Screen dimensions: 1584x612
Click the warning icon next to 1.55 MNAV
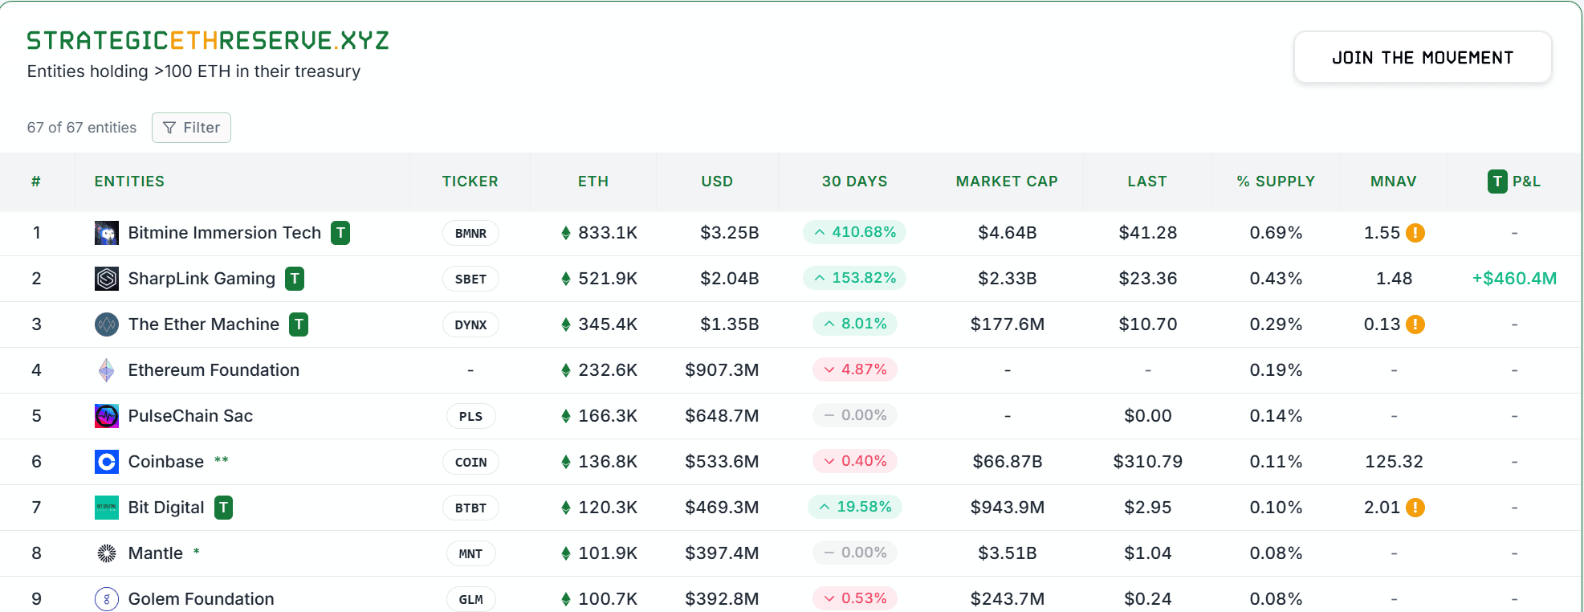tap(1415, 233)
